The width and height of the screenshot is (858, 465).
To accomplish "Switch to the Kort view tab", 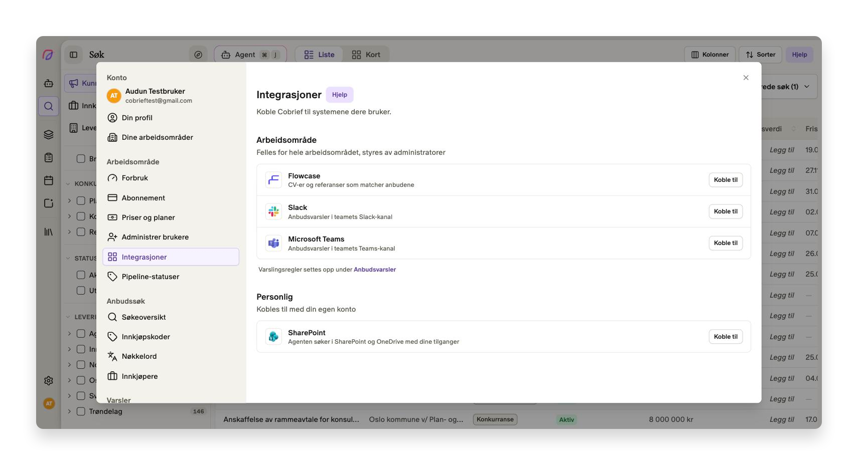I will click(366, 55).
